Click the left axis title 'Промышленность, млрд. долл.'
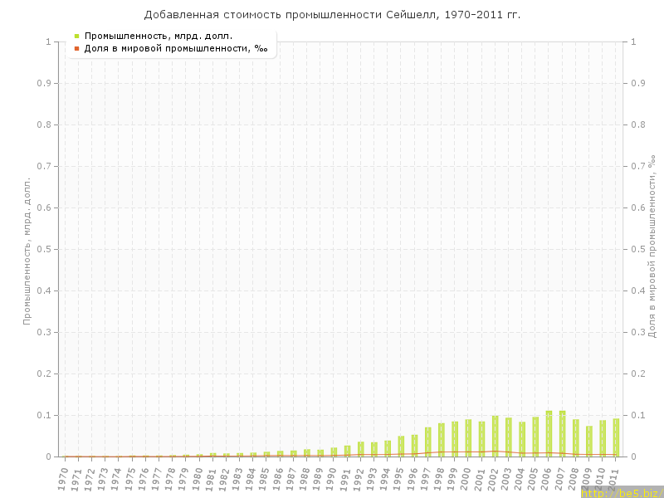Viewport: 664px width, 498px height. (27, 249)
